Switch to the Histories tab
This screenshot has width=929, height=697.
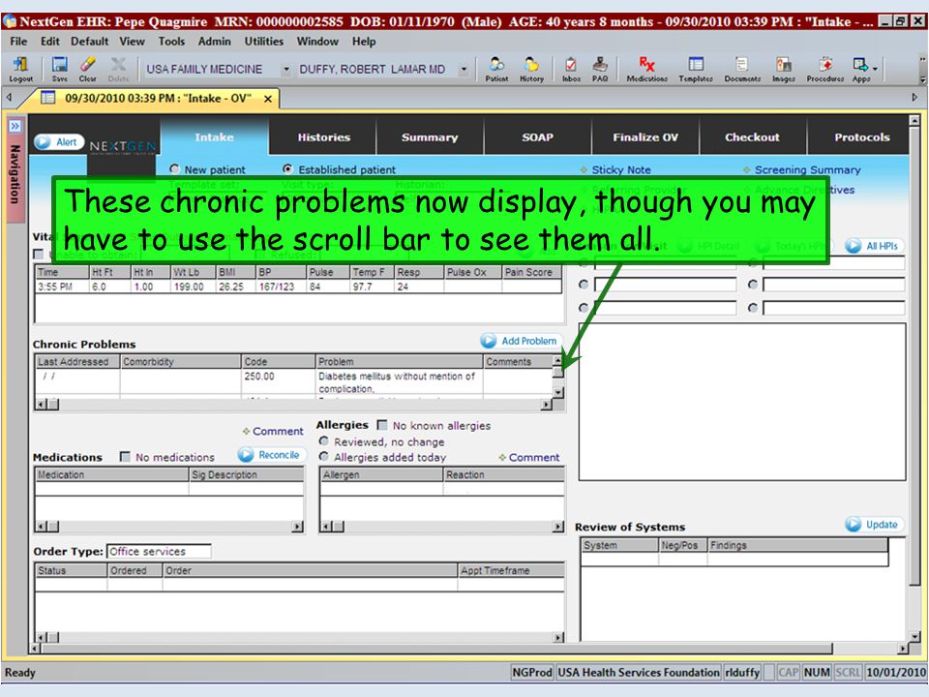[323, 136]
